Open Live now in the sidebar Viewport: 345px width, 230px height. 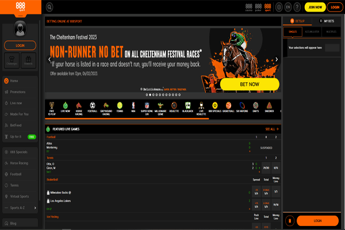[20, 103]
